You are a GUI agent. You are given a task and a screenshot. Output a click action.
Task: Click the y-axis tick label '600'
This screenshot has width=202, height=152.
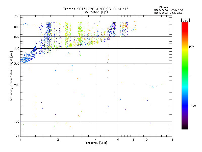tap(17, 27)
